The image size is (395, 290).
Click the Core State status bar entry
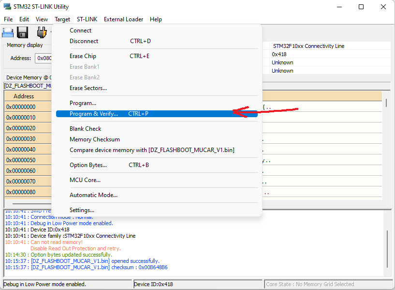tap(328, 284)
